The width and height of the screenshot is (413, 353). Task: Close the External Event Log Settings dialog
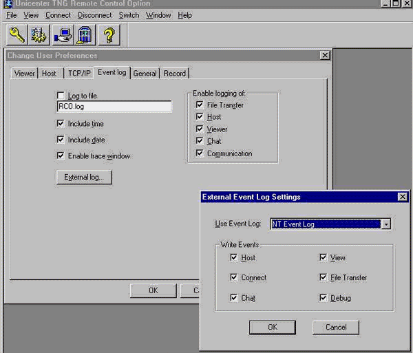pos(402,197)
